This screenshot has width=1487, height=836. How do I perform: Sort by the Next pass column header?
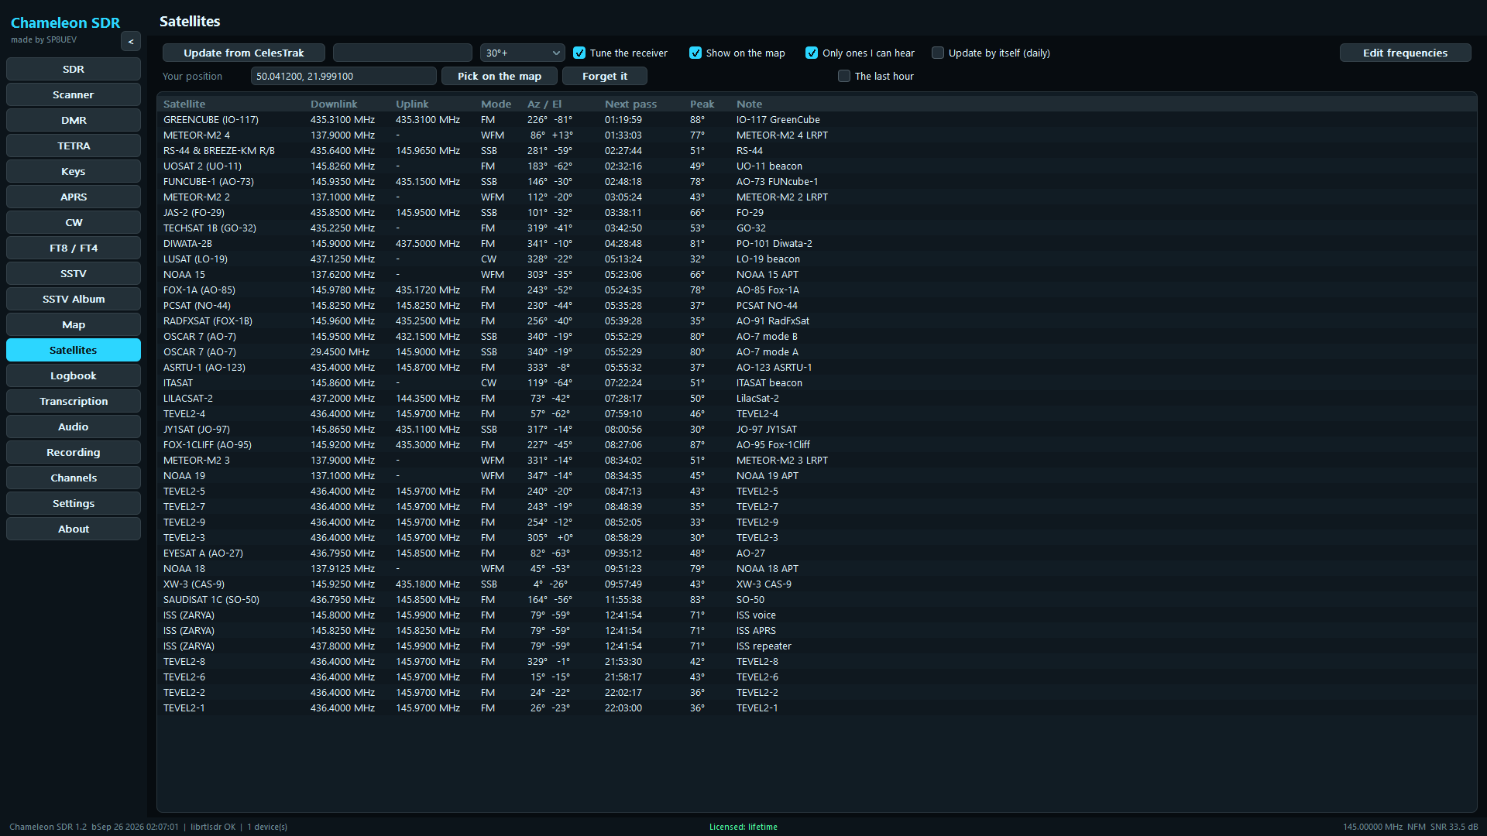click(630, 104)
